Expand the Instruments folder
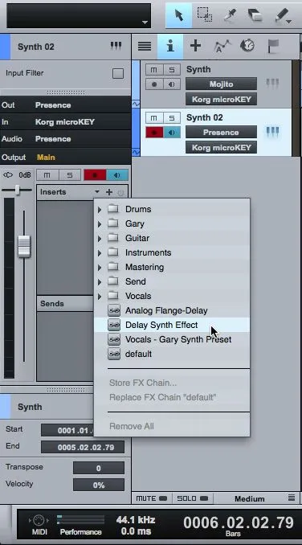The height and width of the screenshot is (545, 302). 100,252
